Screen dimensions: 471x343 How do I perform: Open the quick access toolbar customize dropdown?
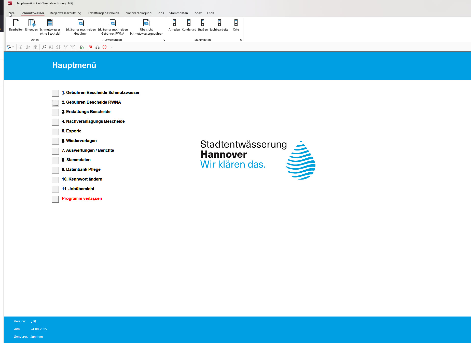click(x=112, y=47)
